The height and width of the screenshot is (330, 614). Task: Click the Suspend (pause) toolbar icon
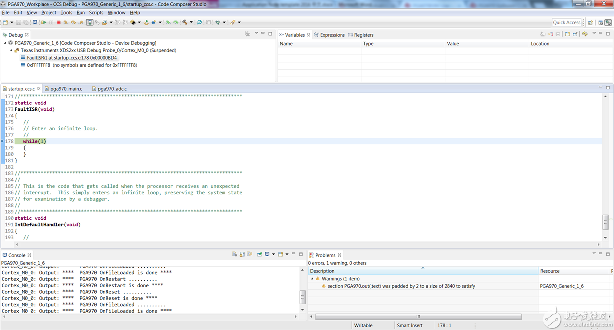[x=51, y=22]
